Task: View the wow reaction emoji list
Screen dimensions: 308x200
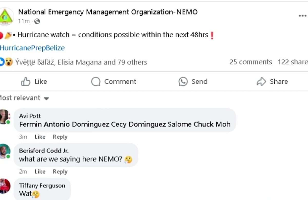Action: [9, 62]
